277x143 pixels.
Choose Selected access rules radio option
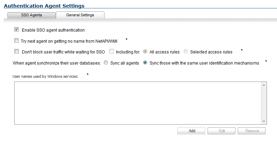tap(186, 51)
